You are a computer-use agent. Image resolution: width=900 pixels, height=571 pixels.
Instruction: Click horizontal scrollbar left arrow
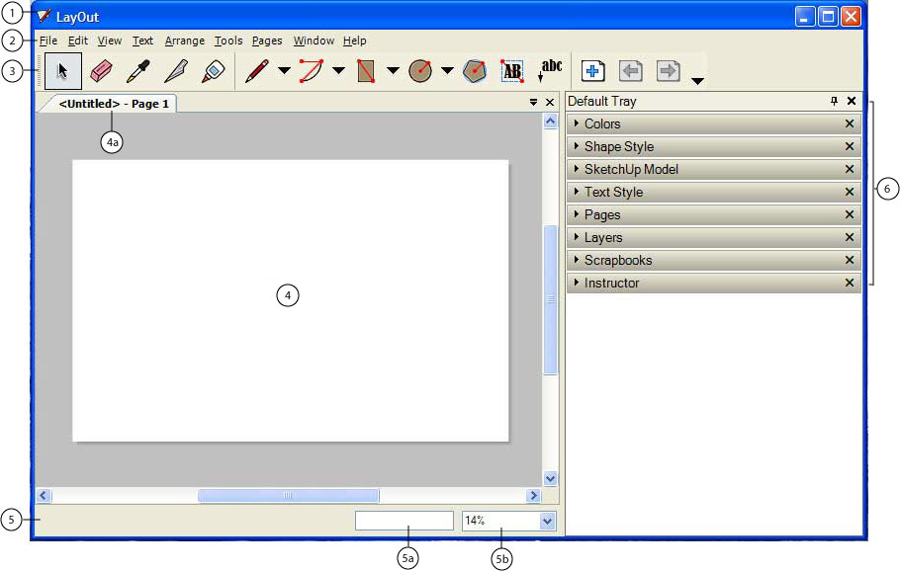44,495
